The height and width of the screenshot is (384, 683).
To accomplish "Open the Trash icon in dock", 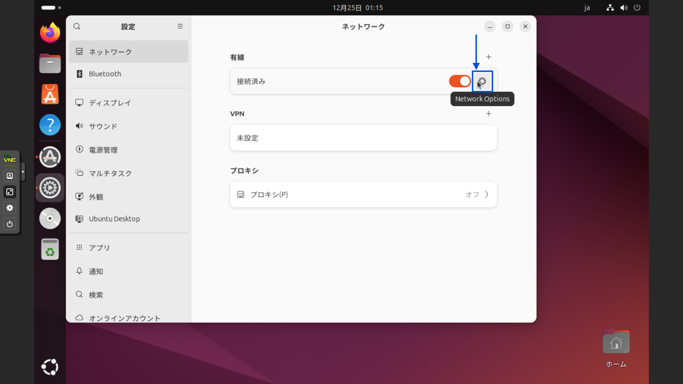I will point(50,249).
